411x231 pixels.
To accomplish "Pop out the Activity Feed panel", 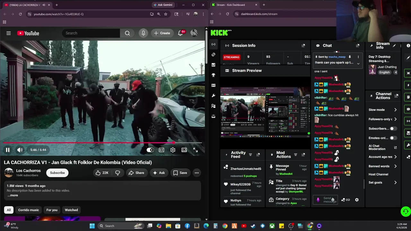I will [258, 155].
